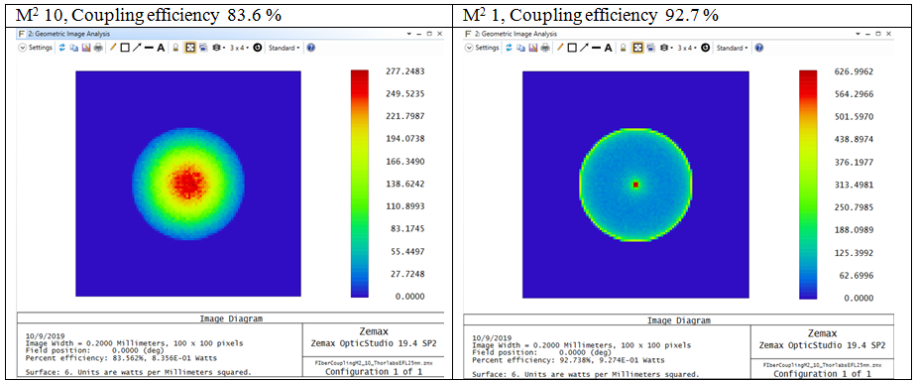Print the M² 1 window's plot
The height and width of the screenshot is (382, 916).
tap(545, 48)
